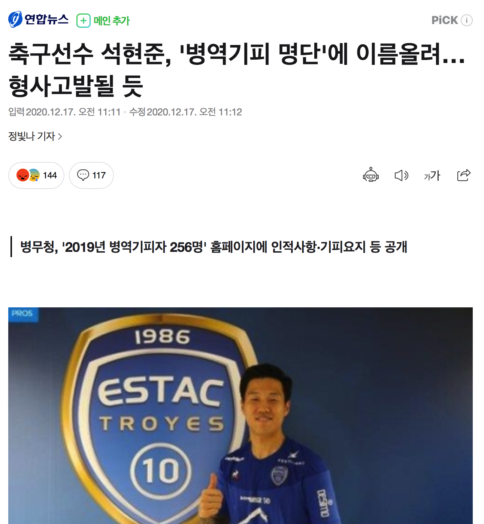Screen dimensions: 484x524
Task: Open the 117 comments
Action: coord(91,175)
